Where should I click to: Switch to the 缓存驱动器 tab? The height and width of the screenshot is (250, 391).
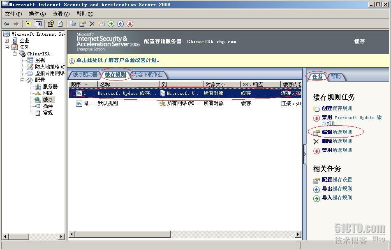click(85, 75)
